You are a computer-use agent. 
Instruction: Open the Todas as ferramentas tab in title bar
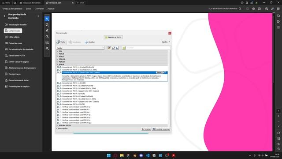(30, 3)
